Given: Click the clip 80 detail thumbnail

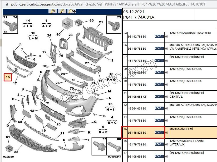Looking at the screenshot, I should coord(114,146).
